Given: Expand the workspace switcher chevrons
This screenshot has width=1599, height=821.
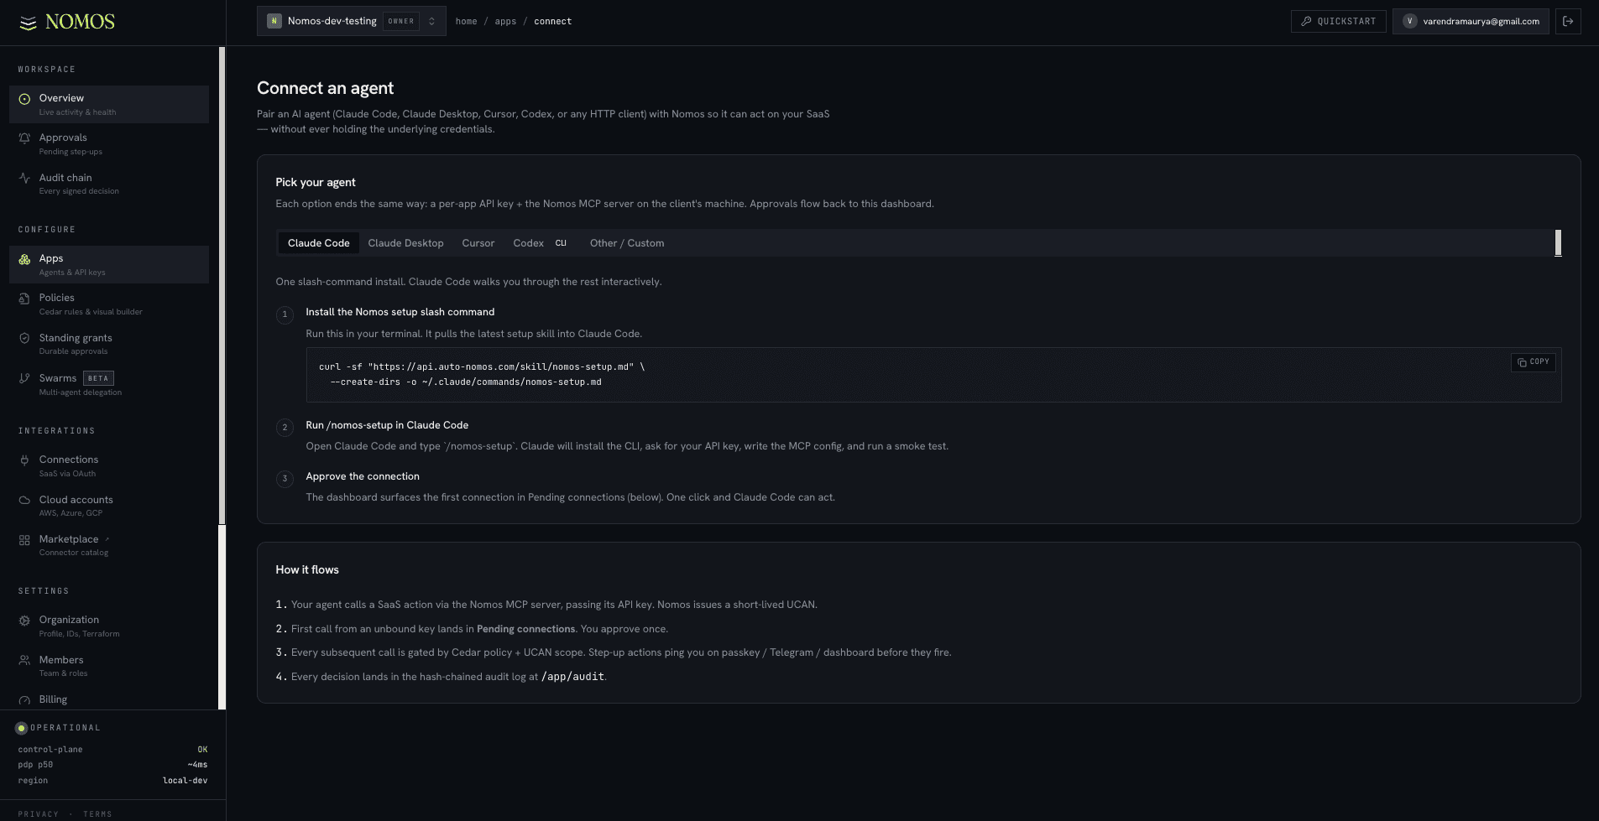Looking at the screenshot, I should 431,21.
